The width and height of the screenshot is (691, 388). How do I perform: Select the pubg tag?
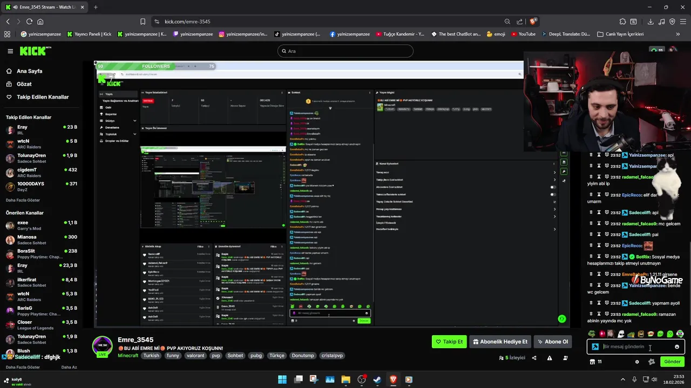tap(256, 356)
